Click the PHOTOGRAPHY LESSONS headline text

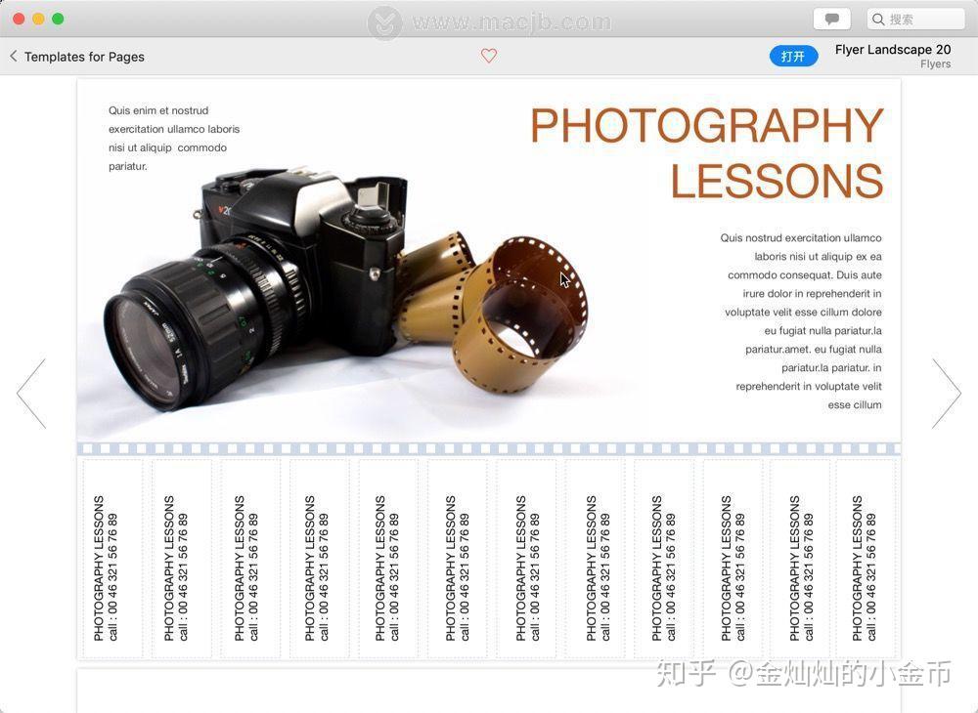point(706,151)
